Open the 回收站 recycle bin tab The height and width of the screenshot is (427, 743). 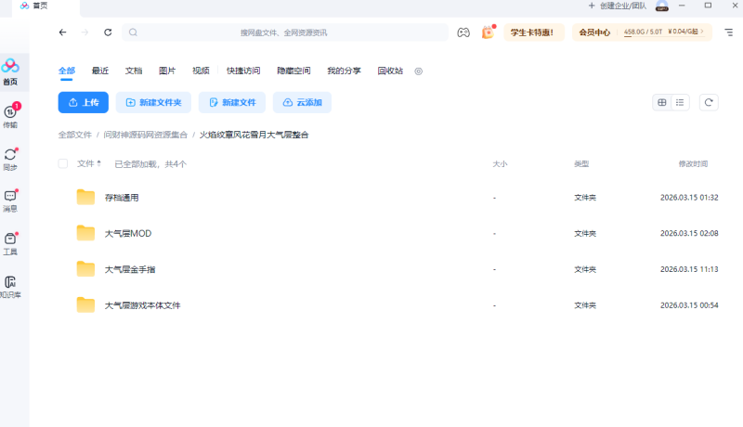(390, 71)
